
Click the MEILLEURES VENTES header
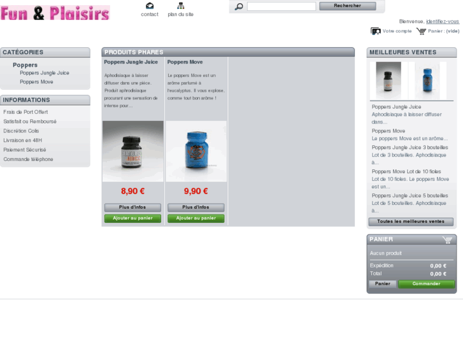click(411, 52)
